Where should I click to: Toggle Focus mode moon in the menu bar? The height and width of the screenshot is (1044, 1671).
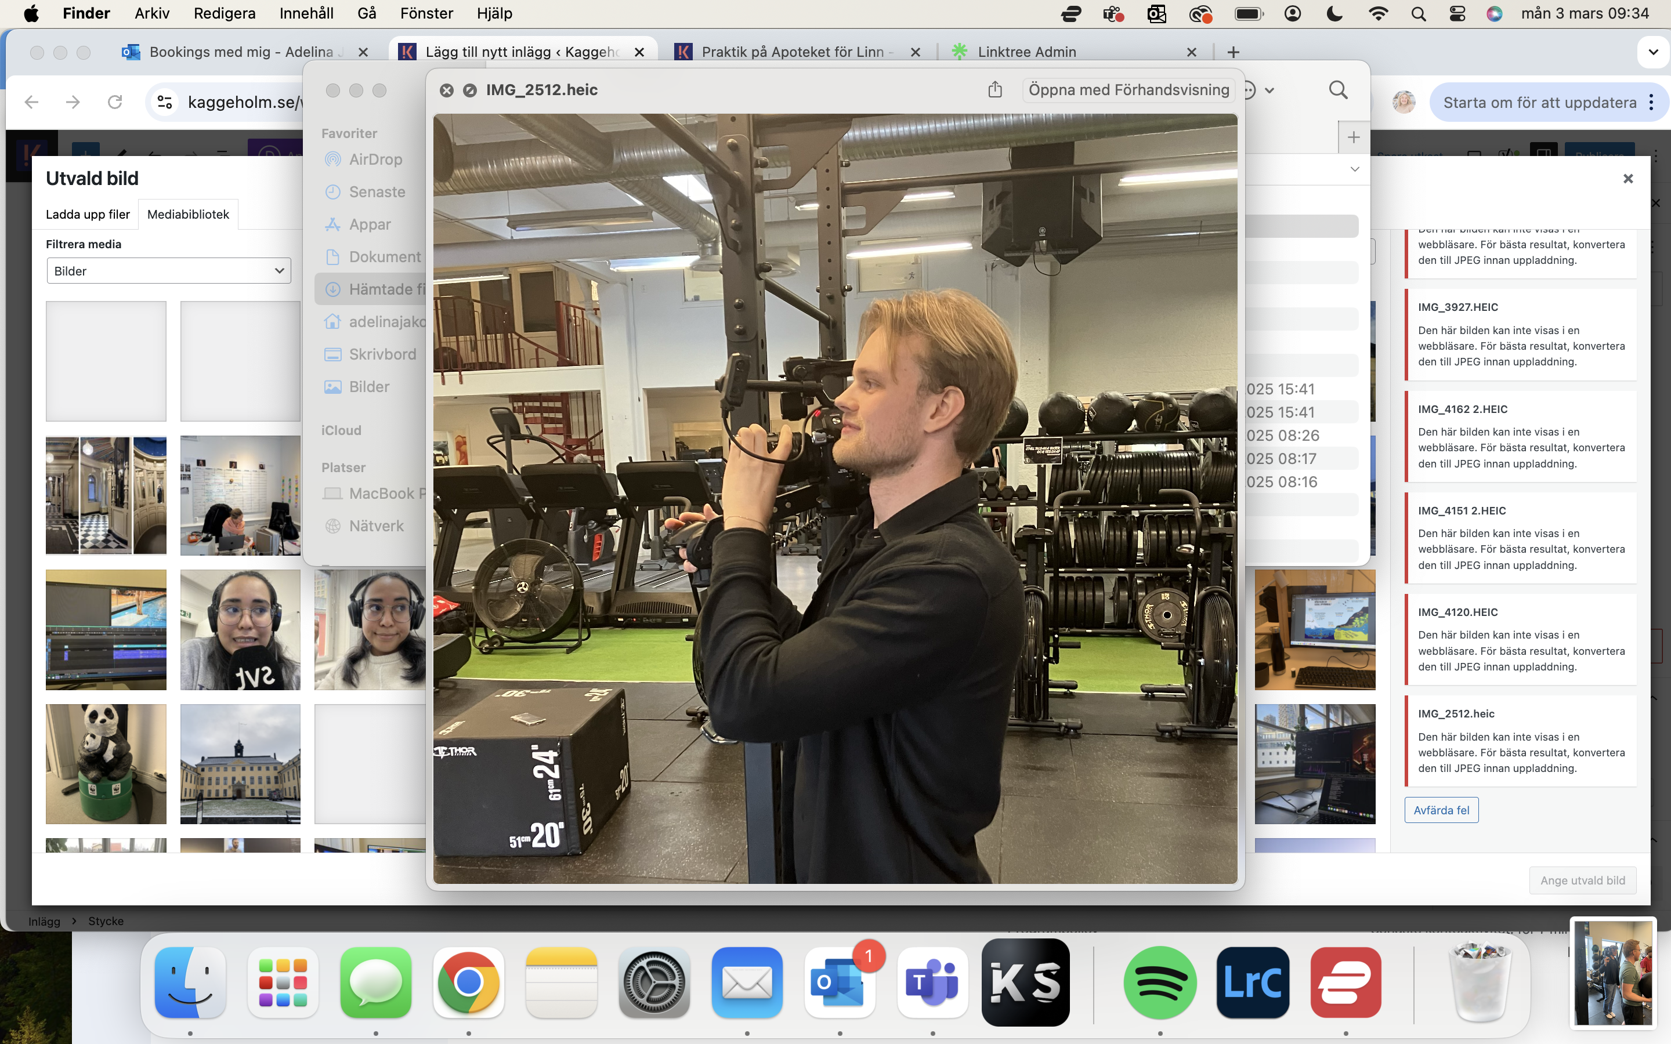(1334, 14)
